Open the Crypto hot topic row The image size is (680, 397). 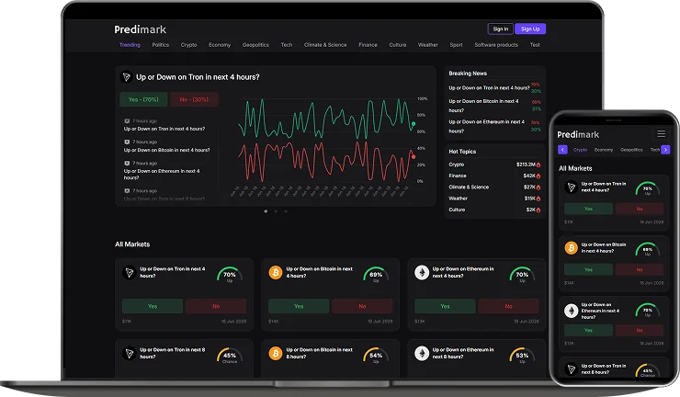tap(494, 164)
